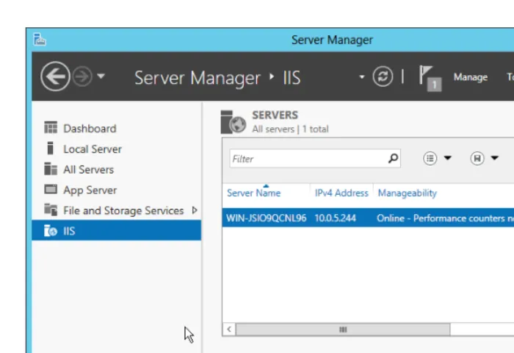Click the back navigation arrow button

point(55,76)
